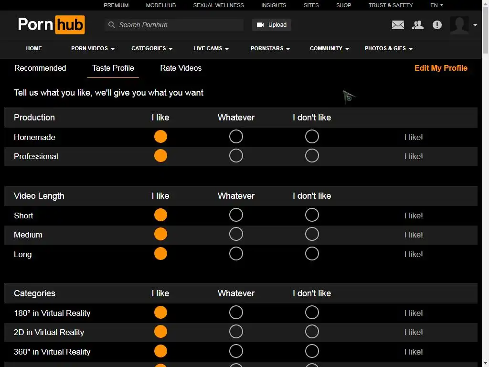Click the Production section heading
Screen dimensions: 489x367
pyautogui.click(x=34, y=118)
